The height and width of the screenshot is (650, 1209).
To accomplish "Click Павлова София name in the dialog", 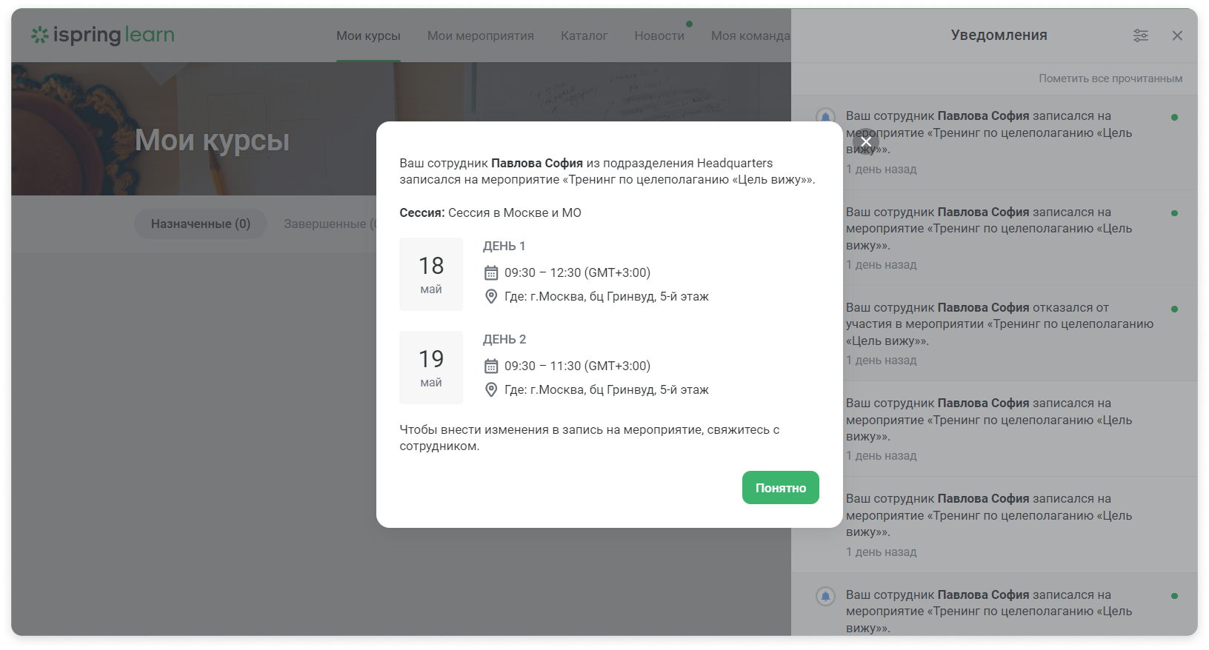I will tap(537, 164).
